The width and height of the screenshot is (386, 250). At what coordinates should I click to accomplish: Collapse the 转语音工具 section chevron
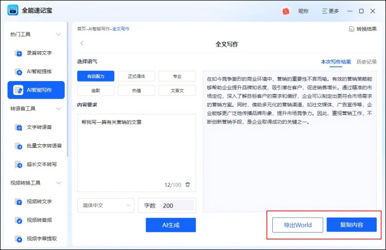pos(59,108)
